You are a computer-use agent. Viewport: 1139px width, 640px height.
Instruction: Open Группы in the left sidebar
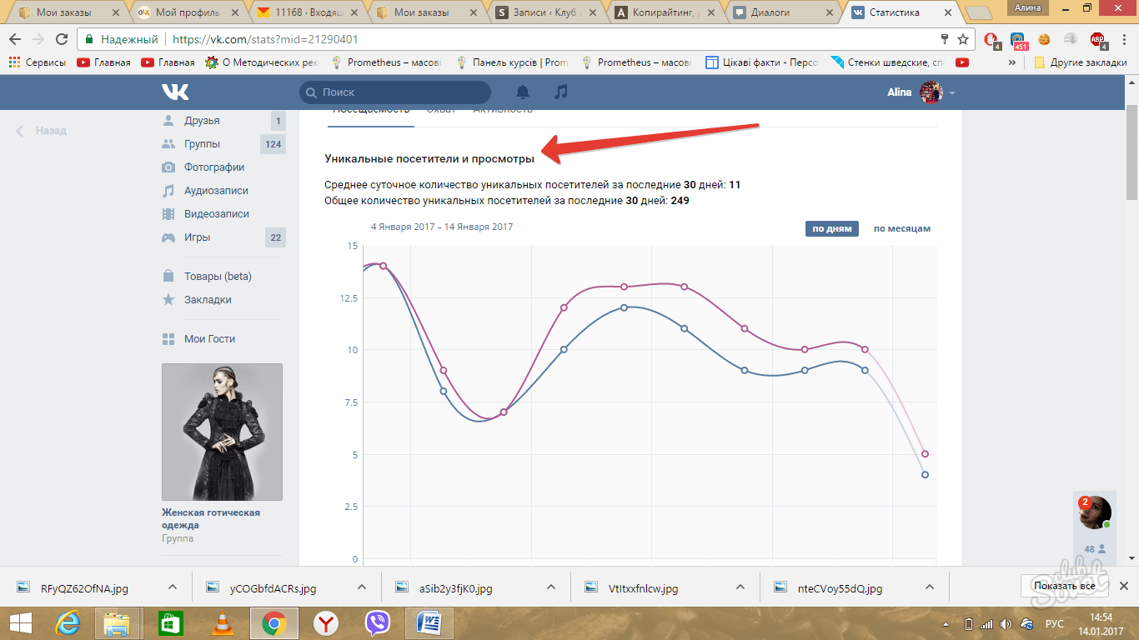[202, 144]
